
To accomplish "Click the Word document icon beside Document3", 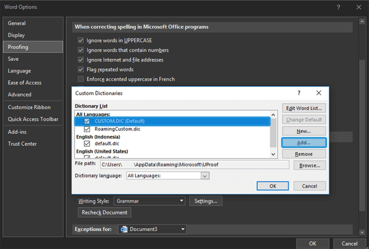I will pyautogui.click(x=124, y=229).
